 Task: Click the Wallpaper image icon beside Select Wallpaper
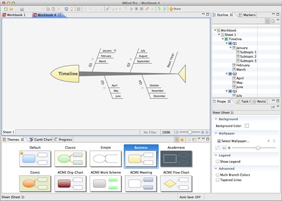click(x=219, y=141)
